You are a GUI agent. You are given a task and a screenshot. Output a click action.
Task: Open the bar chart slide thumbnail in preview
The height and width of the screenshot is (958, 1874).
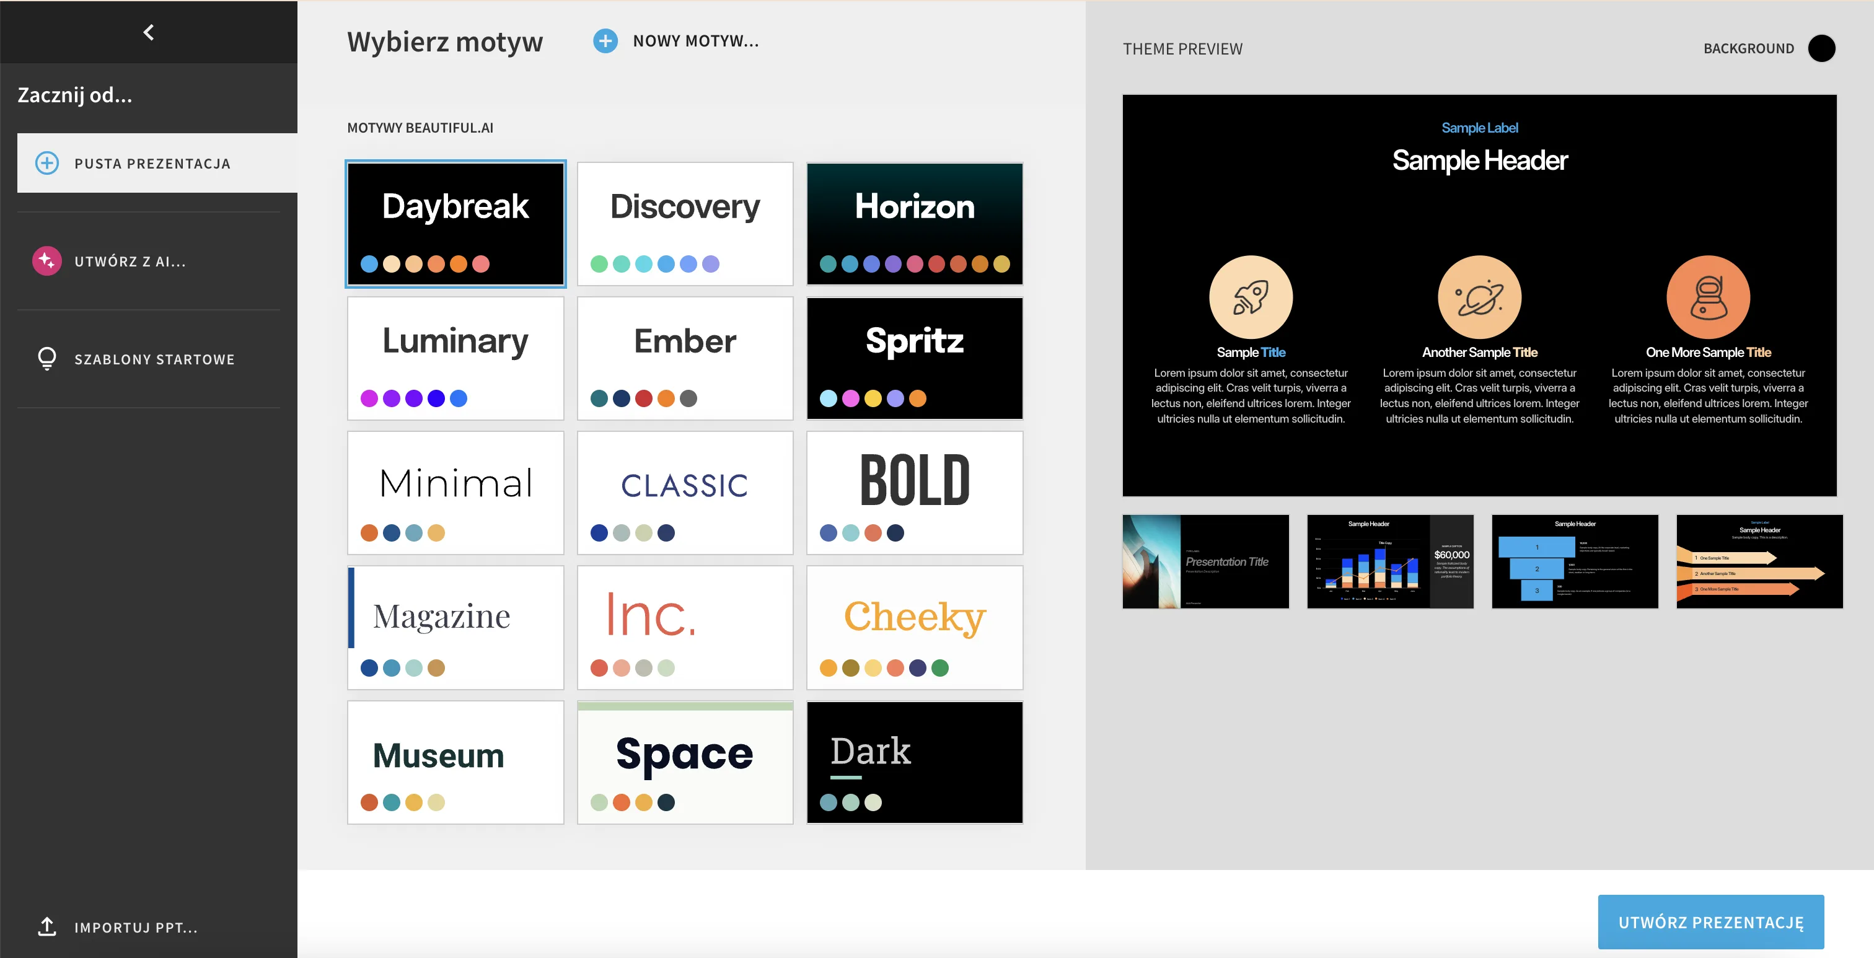[x=1390, y=561]
